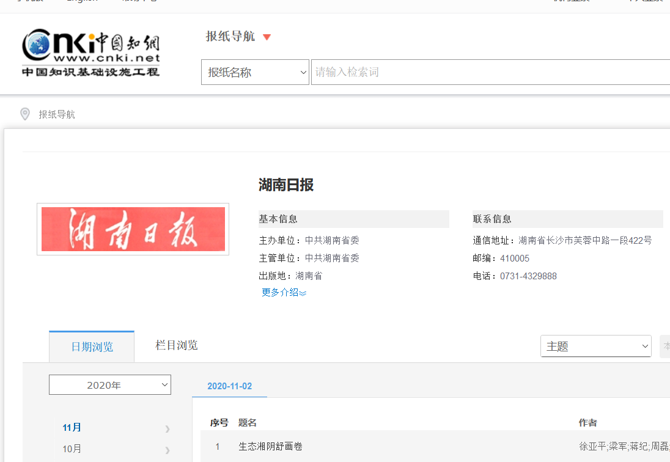Click the chevron arrow next to 11月
The height and width of the screenshot is (462, 670).
tap(167, 428)
